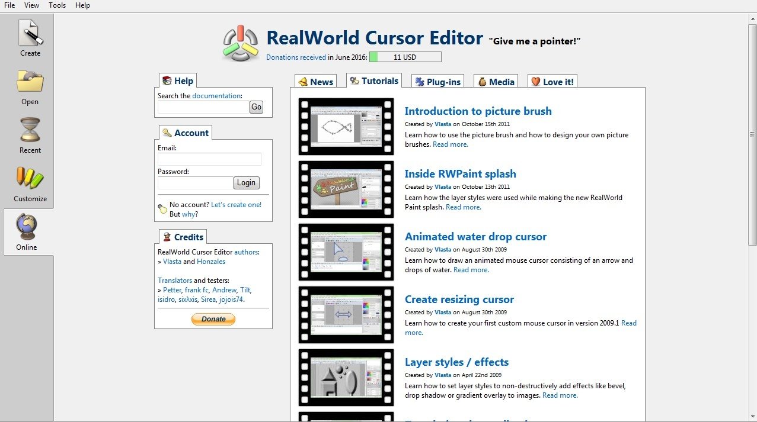This screenshot has width=757, height=422.
Task: Click the Login button
Action: [x=246, y=183]
